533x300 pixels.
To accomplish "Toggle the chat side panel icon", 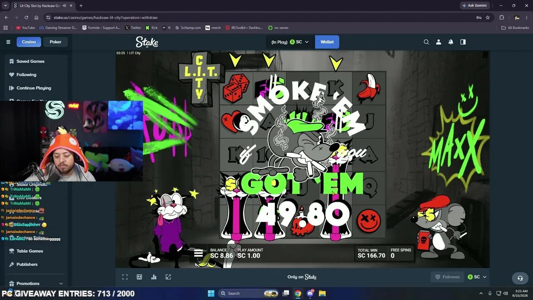I will pyautogui.click(x=463, y=42).
